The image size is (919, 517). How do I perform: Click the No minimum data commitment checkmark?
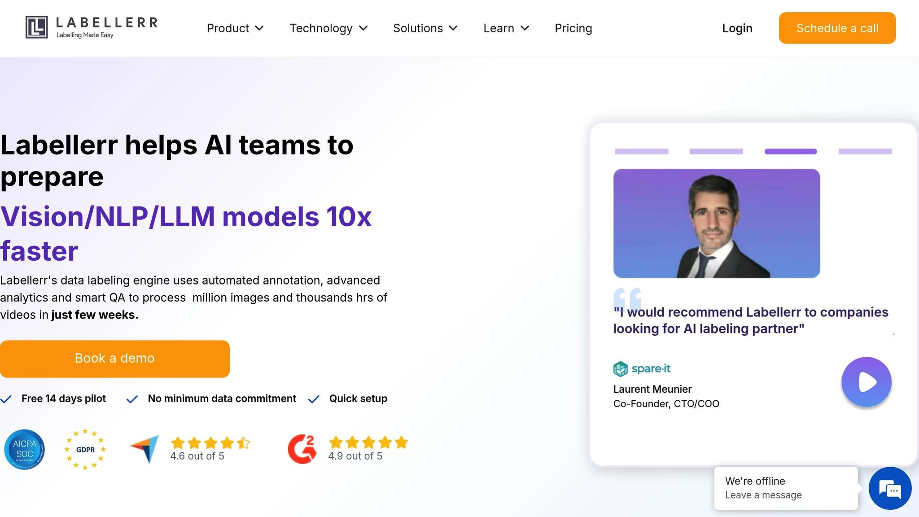[132, 399]
